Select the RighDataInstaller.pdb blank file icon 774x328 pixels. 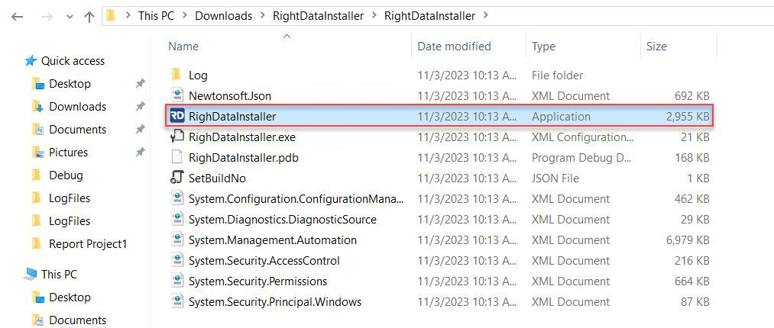[176, 158]
